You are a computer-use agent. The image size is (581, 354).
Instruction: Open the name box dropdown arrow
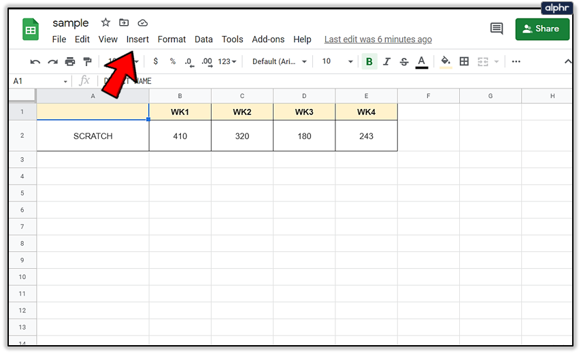[65, 81]
